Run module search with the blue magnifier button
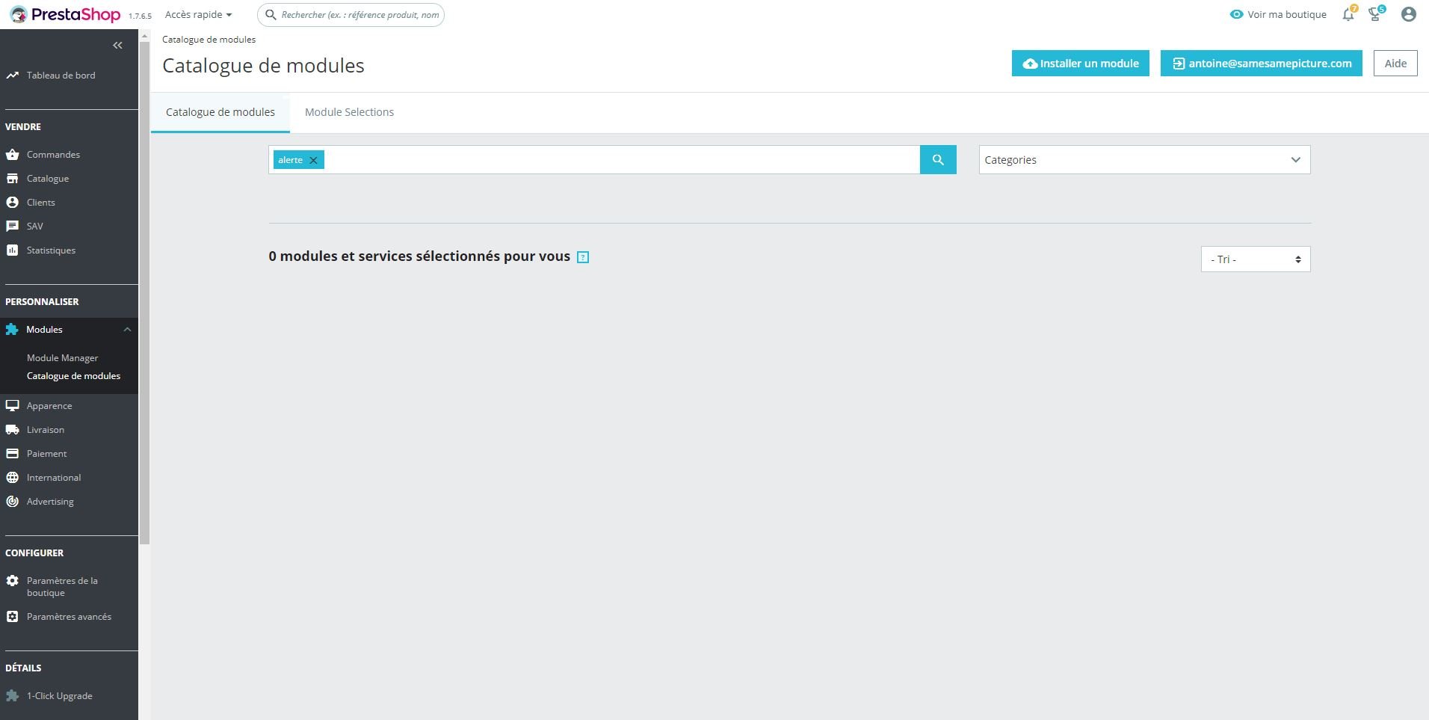This screenshot has width=1429, height=720. pyautogui.click(x=938, y=160)
